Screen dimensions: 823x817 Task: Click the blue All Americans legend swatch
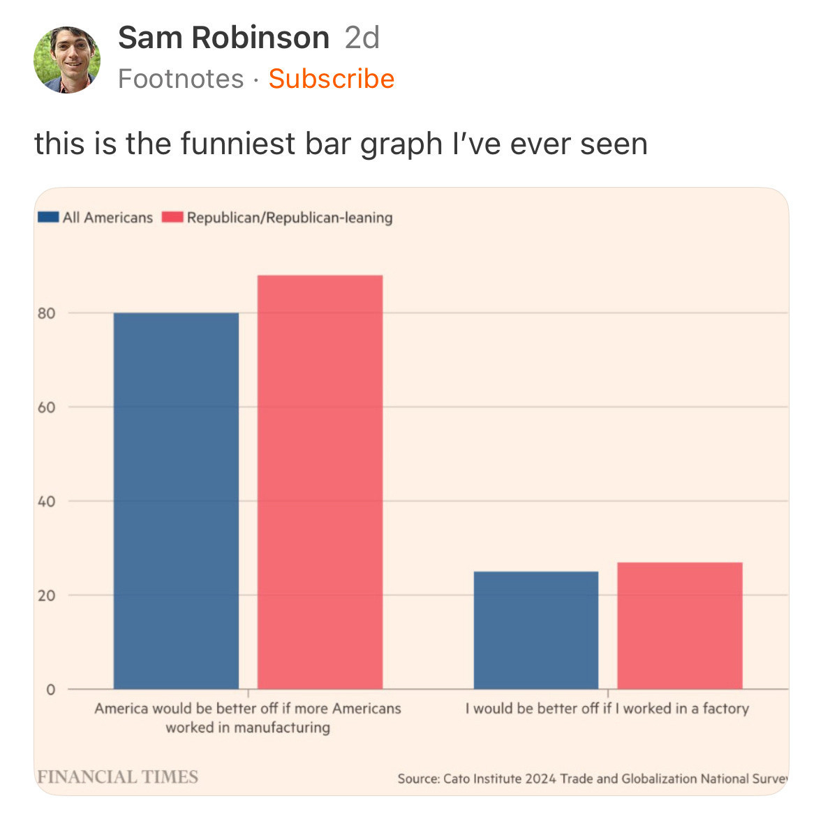click(x=49, y=217)
